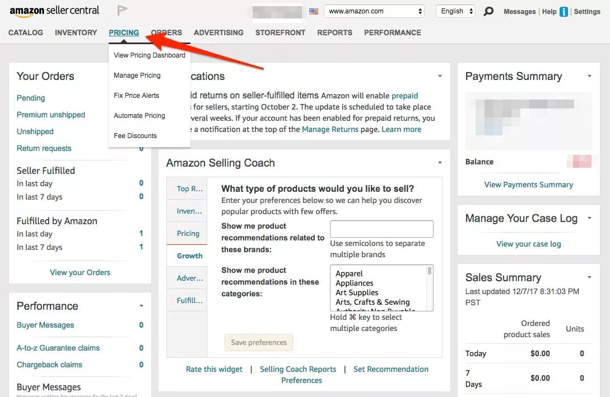Open the Reports menu
Screen dimensions: 610x397
tap(334, 32)
